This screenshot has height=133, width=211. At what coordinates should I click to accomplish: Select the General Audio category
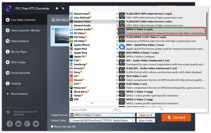coord(94,25)
